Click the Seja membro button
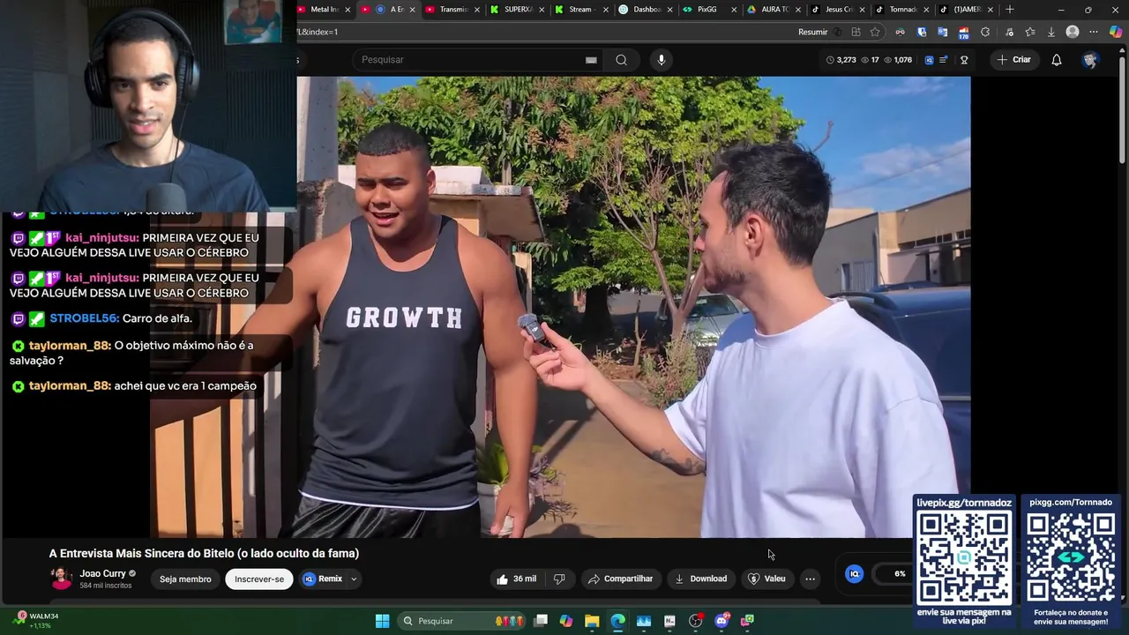The width and height of the screenshot is (1129, 635). point(185,579)
